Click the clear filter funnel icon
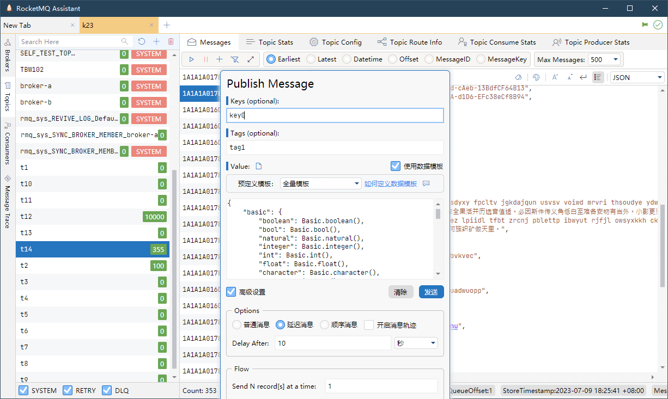 point(234,59)
